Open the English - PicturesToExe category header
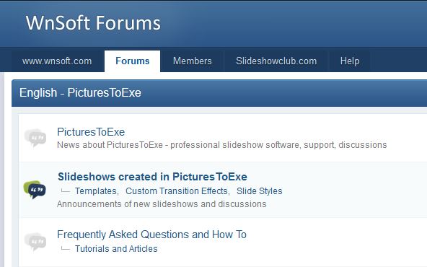Viewport: 427px width, 267px height. tap(80, 92)
